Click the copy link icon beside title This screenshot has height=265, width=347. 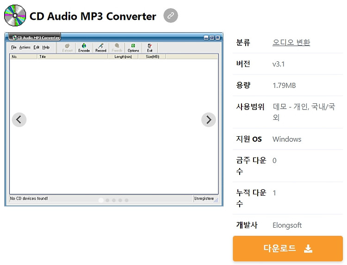[170, 16]
